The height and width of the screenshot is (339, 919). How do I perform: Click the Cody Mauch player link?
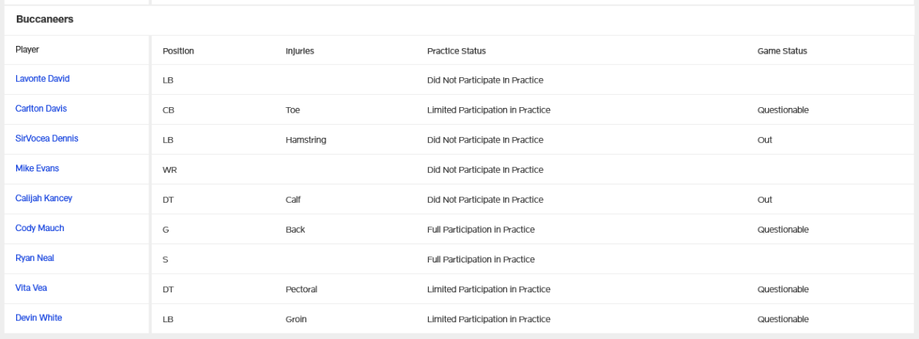click(x=40, y=228)
